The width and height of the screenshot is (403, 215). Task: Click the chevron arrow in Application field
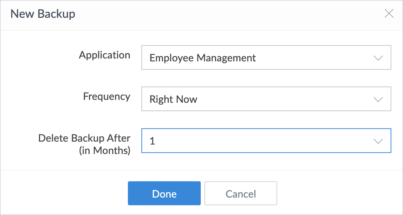[378, 58]
